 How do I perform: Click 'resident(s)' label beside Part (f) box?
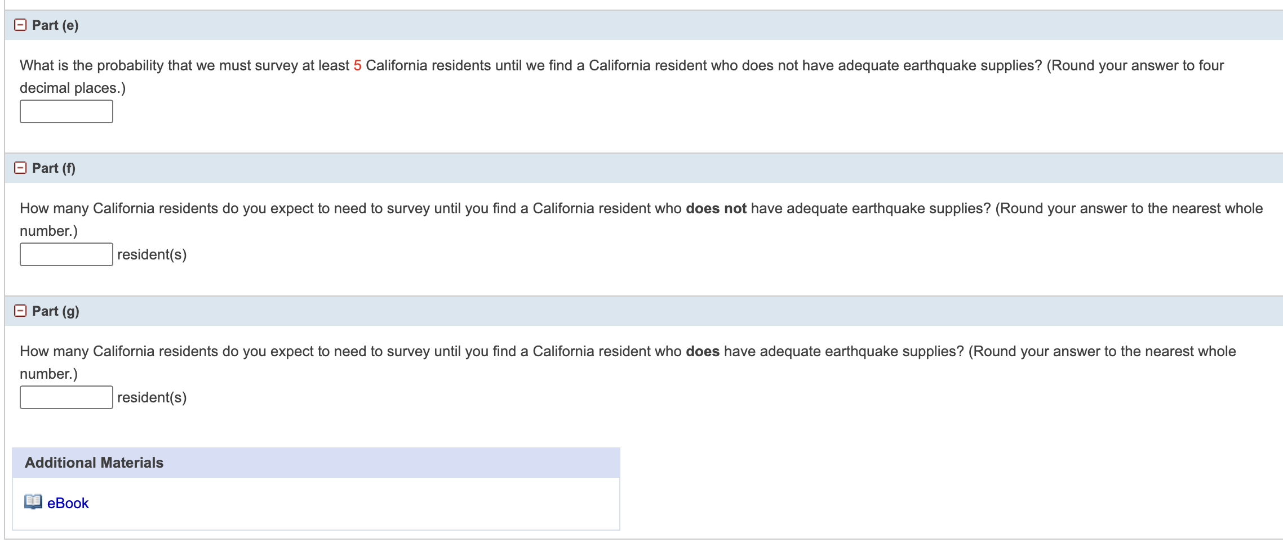[152, 255]
